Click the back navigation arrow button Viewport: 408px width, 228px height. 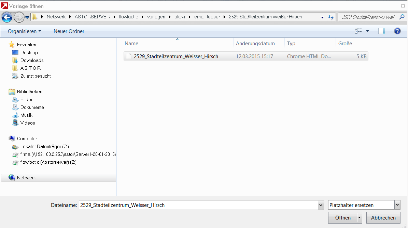click(7, 17)
